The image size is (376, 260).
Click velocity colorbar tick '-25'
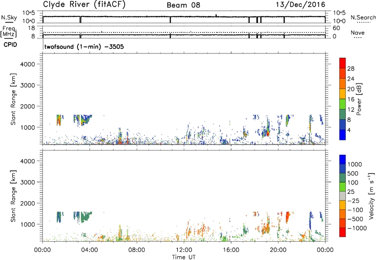[353, 201]
